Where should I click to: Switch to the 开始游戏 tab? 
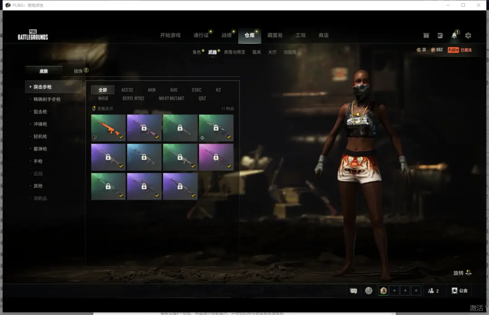coord(170,35)
